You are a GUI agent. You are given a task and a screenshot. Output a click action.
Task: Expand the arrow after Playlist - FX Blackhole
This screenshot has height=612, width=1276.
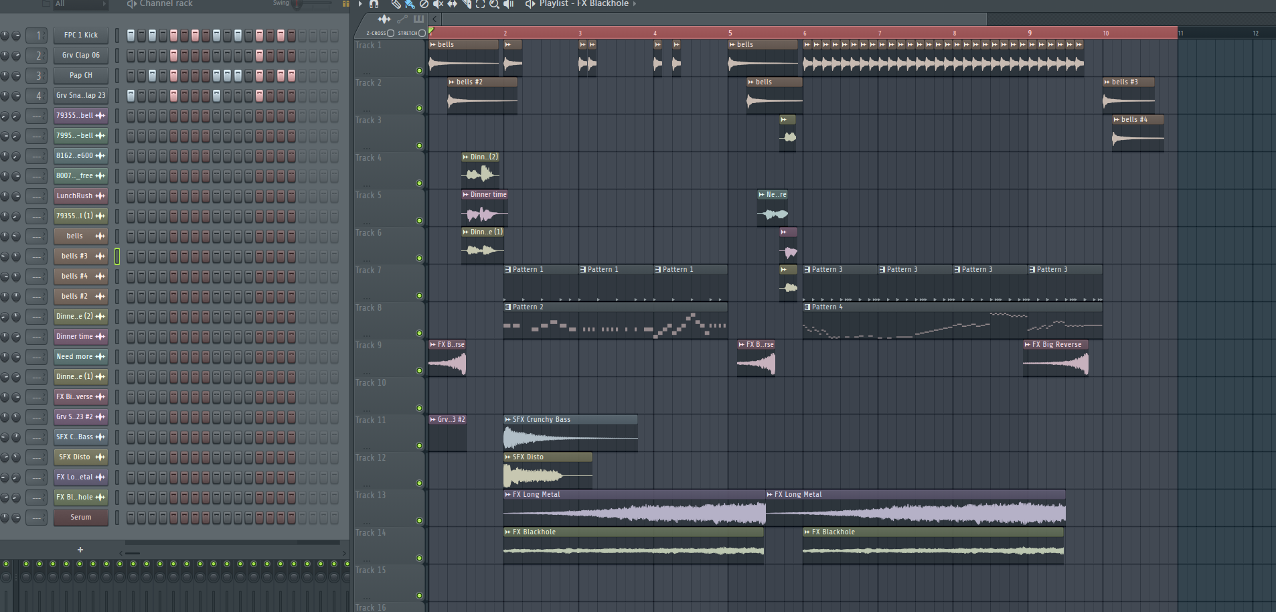tap(635, 4)
